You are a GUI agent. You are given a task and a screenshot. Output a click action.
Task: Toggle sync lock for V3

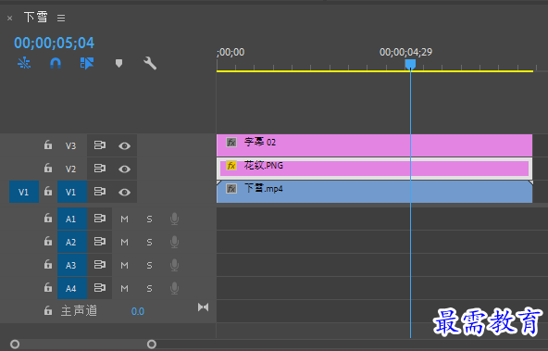point(100,145)
